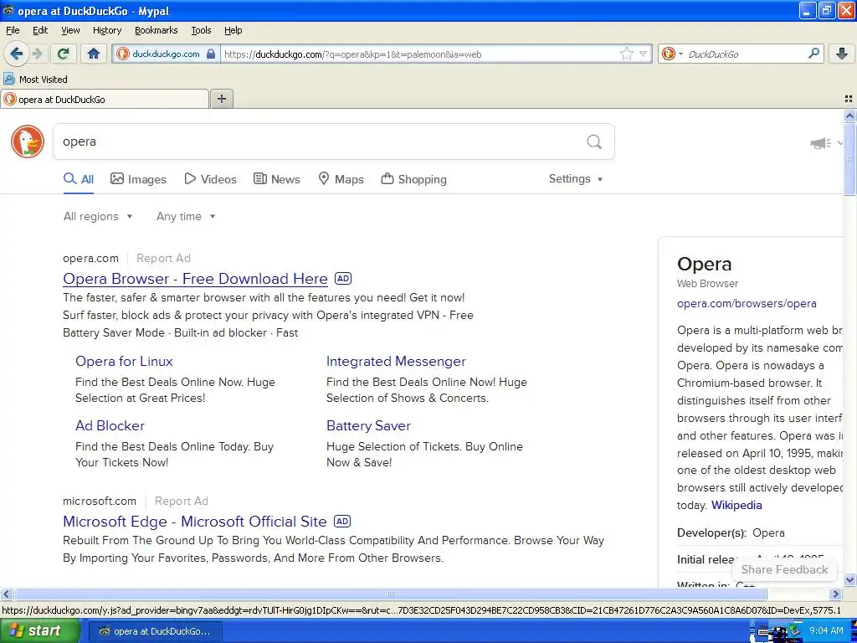Switch to the News results tab

(276, 179)
